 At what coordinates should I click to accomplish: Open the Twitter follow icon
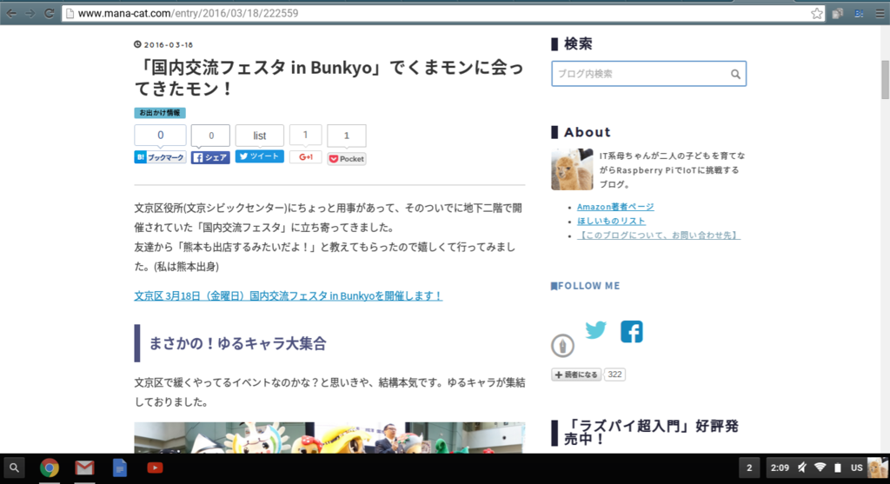pos(595,329)
